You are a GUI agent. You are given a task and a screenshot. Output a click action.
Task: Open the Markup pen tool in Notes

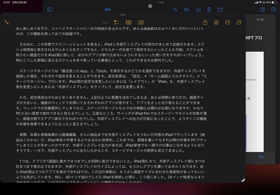click(216, 22)
